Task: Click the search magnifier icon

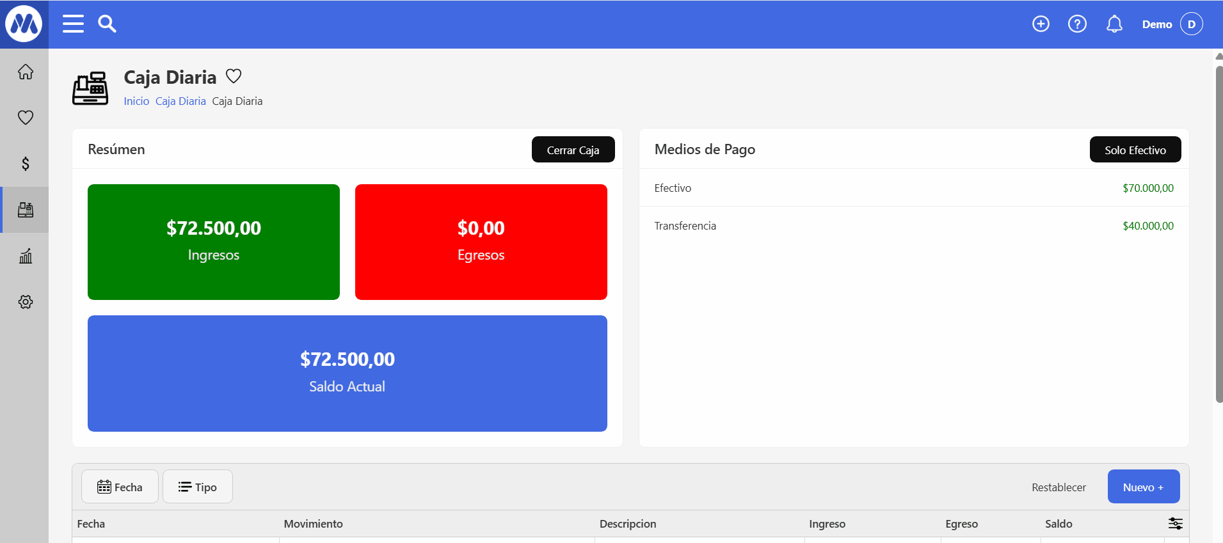Action: pos(107,24)
